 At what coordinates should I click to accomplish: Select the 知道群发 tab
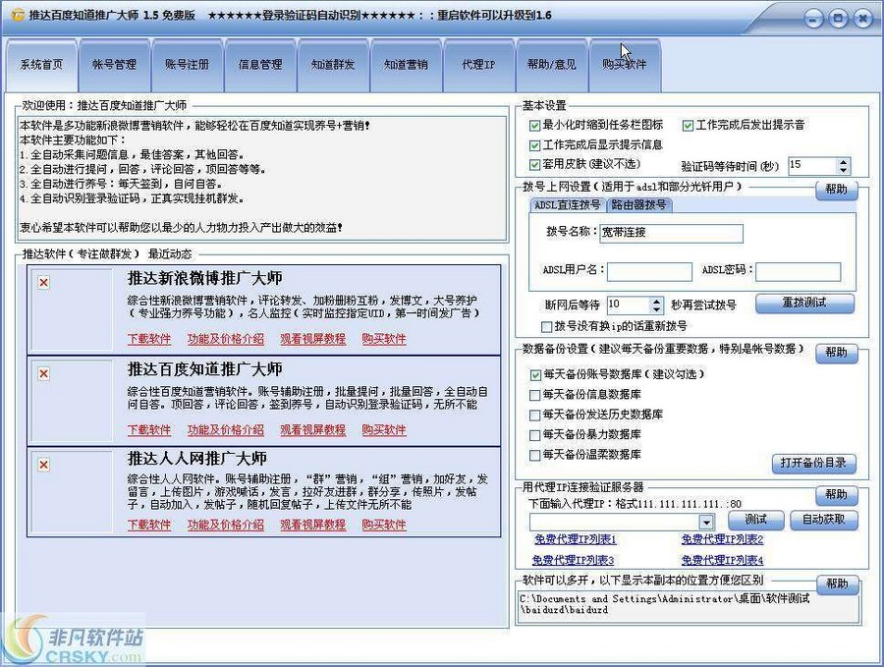click(x=333, y=65)
